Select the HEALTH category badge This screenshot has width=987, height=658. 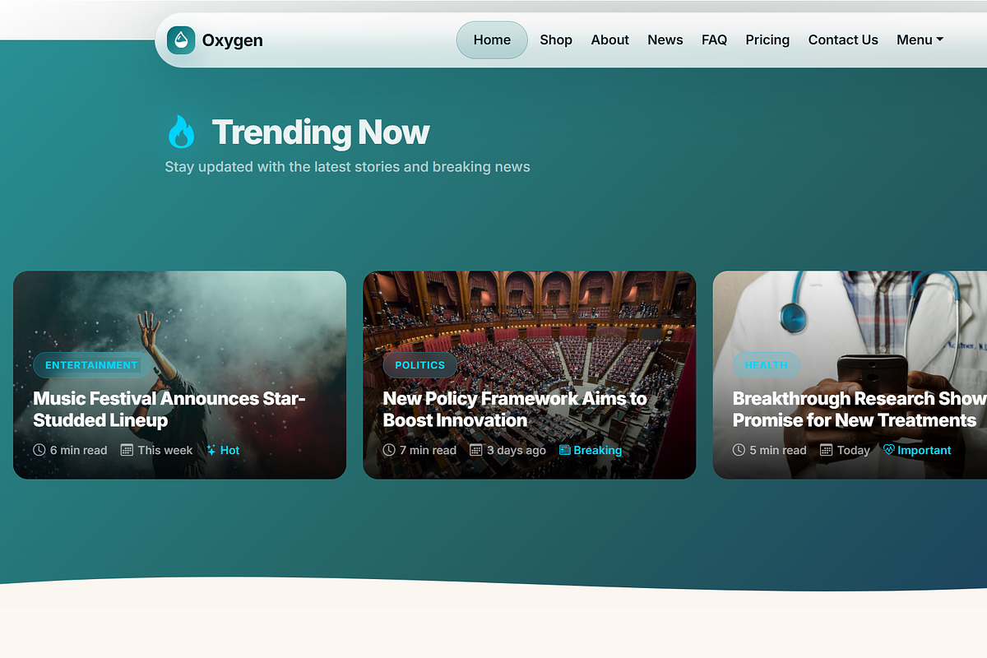(x=766, y=365)
